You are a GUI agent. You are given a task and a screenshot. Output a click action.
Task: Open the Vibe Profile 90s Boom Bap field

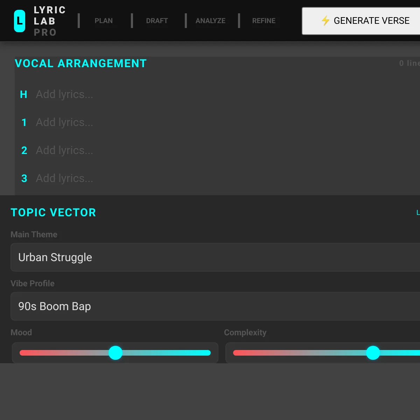(215, 306)
